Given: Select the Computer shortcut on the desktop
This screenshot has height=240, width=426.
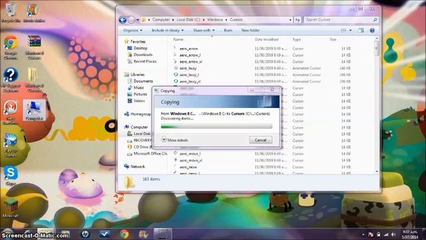Looking at the screenshot, I should pyautogui.click(x=34, y=110).
